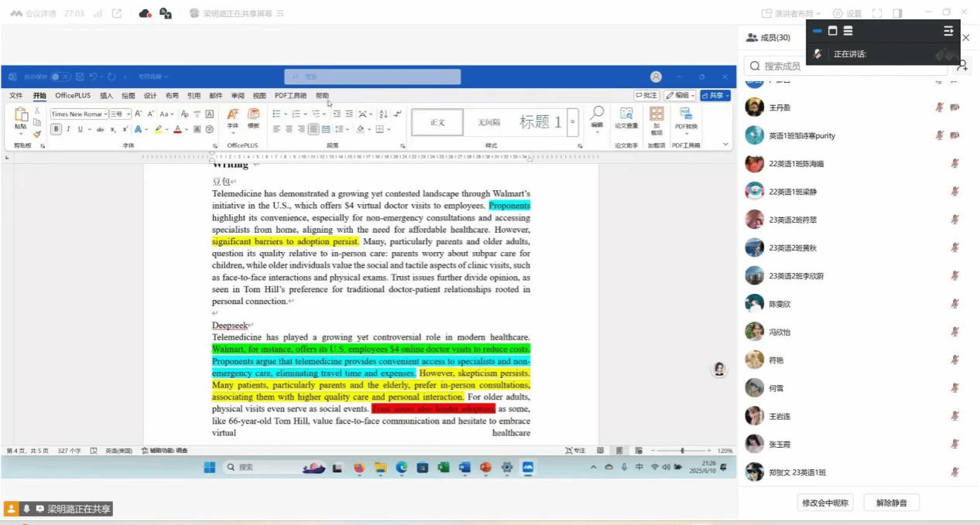980x525 pixels.
Task: Click the Edge browser icon in taskbar
Action: pyautogui.click(x=402, y=467)
